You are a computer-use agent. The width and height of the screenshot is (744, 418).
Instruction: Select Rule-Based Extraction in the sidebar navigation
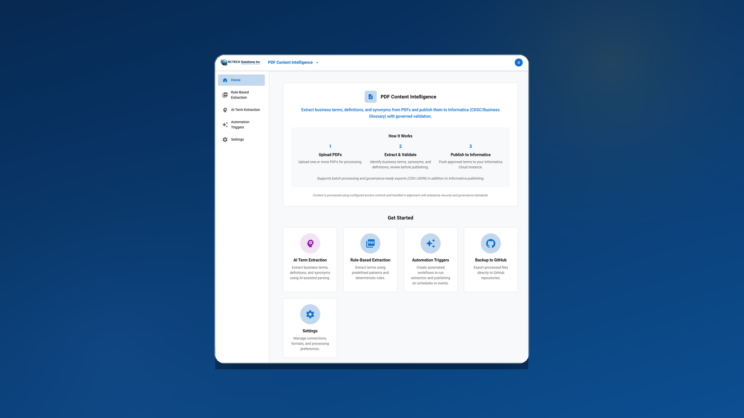pyautogui.click(x=241, y=95)
